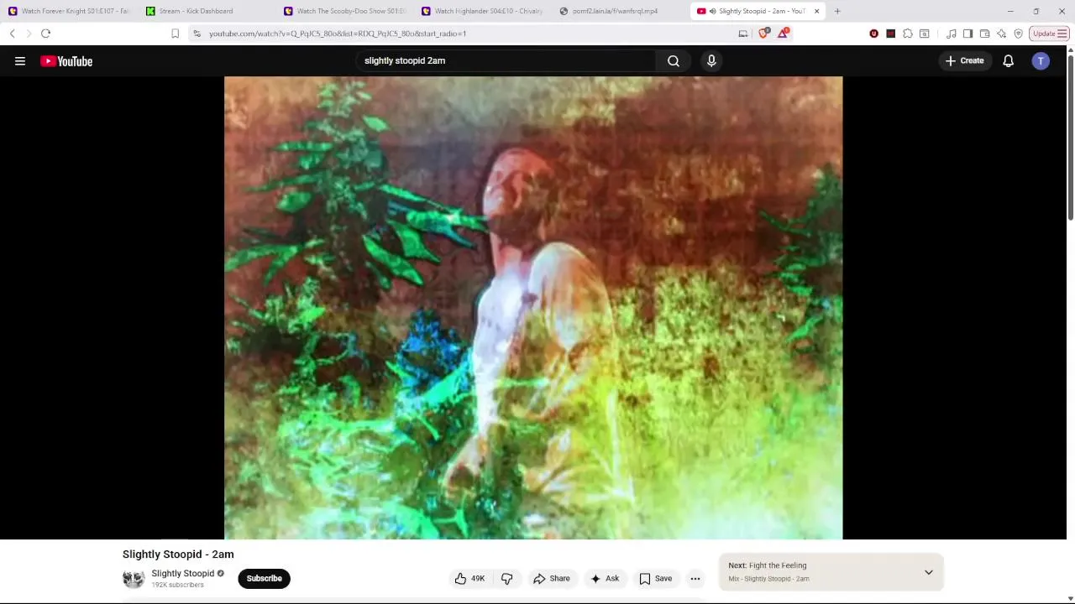This screenshot has width=1075, height=604.
Task: Open Brave Rewards triangle icon
Action: tap(783, 34)
